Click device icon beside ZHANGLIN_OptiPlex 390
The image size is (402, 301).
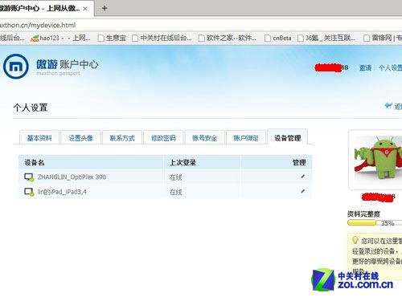(29, 177)
